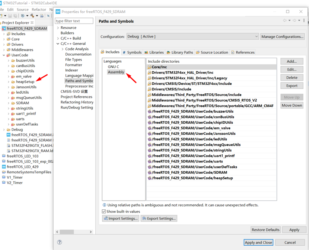Click the Add... button

292,61
